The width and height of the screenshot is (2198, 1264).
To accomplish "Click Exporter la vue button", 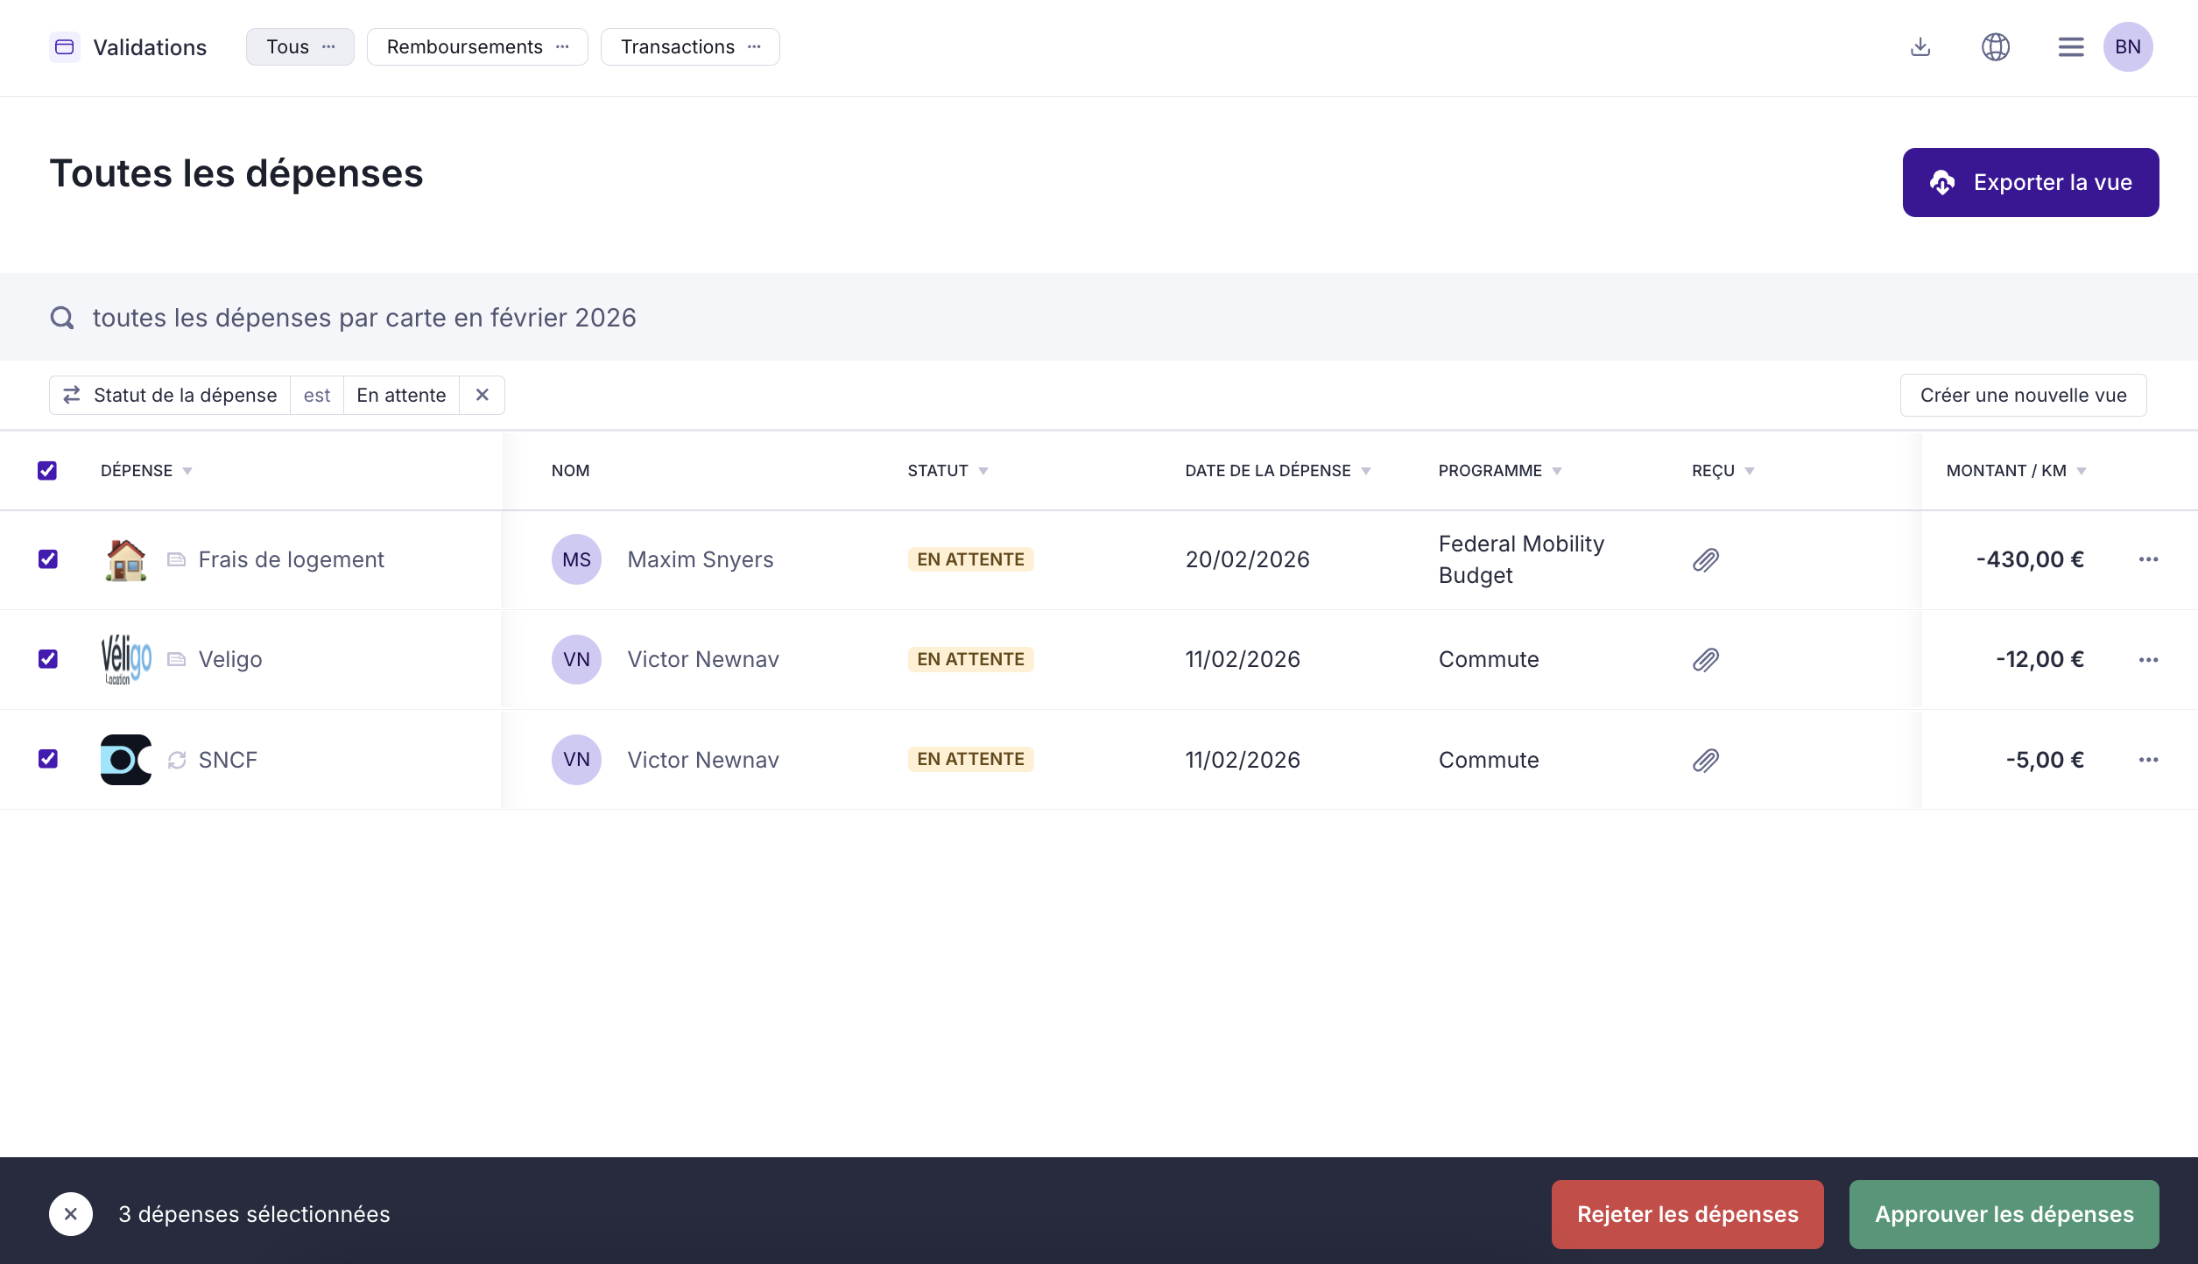I will pyautogui.click(x=2030, y=182).
